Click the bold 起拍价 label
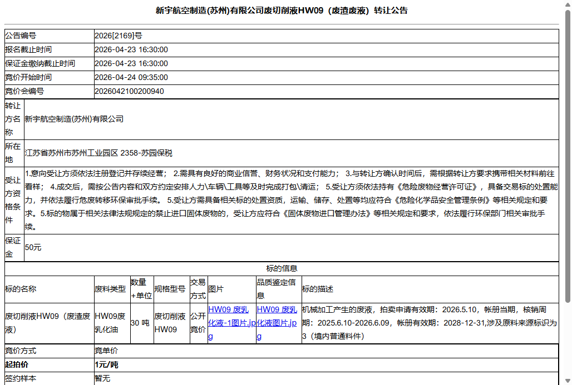The image size is (572, 385). click(17, 365)
